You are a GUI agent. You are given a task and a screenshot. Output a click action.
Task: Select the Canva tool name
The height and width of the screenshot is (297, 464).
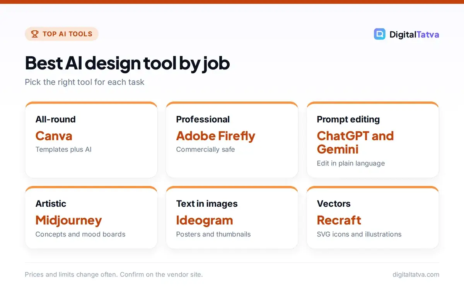click(54, 136)
